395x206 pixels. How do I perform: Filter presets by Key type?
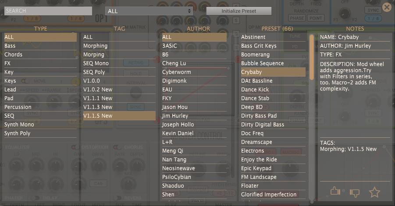click(x=41, y=72)
